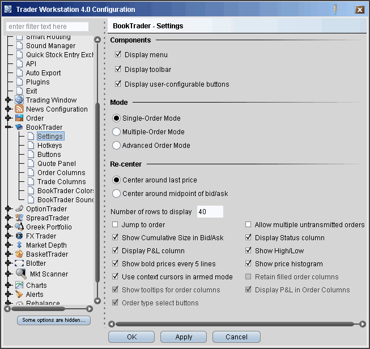Click the Order folder icon

(19, 118)
